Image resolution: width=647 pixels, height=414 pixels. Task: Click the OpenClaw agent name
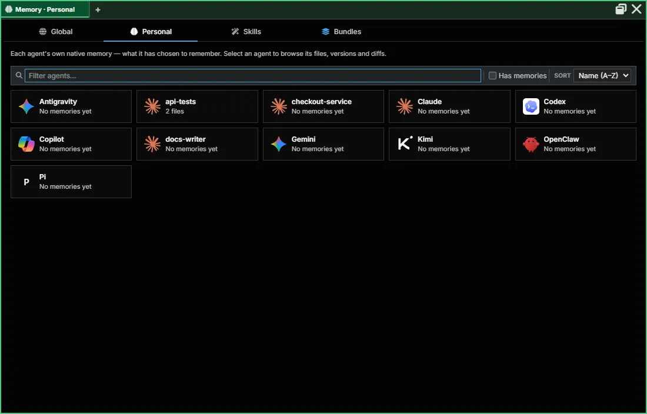(561, 139)
